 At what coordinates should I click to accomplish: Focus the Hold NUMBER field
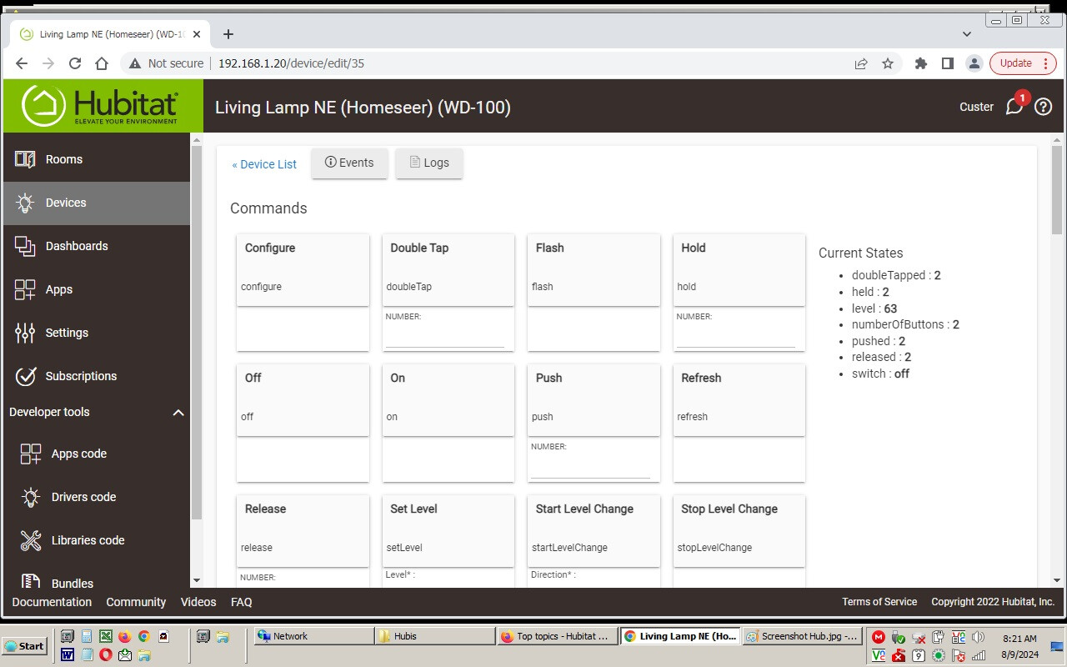tap(735, 337)
